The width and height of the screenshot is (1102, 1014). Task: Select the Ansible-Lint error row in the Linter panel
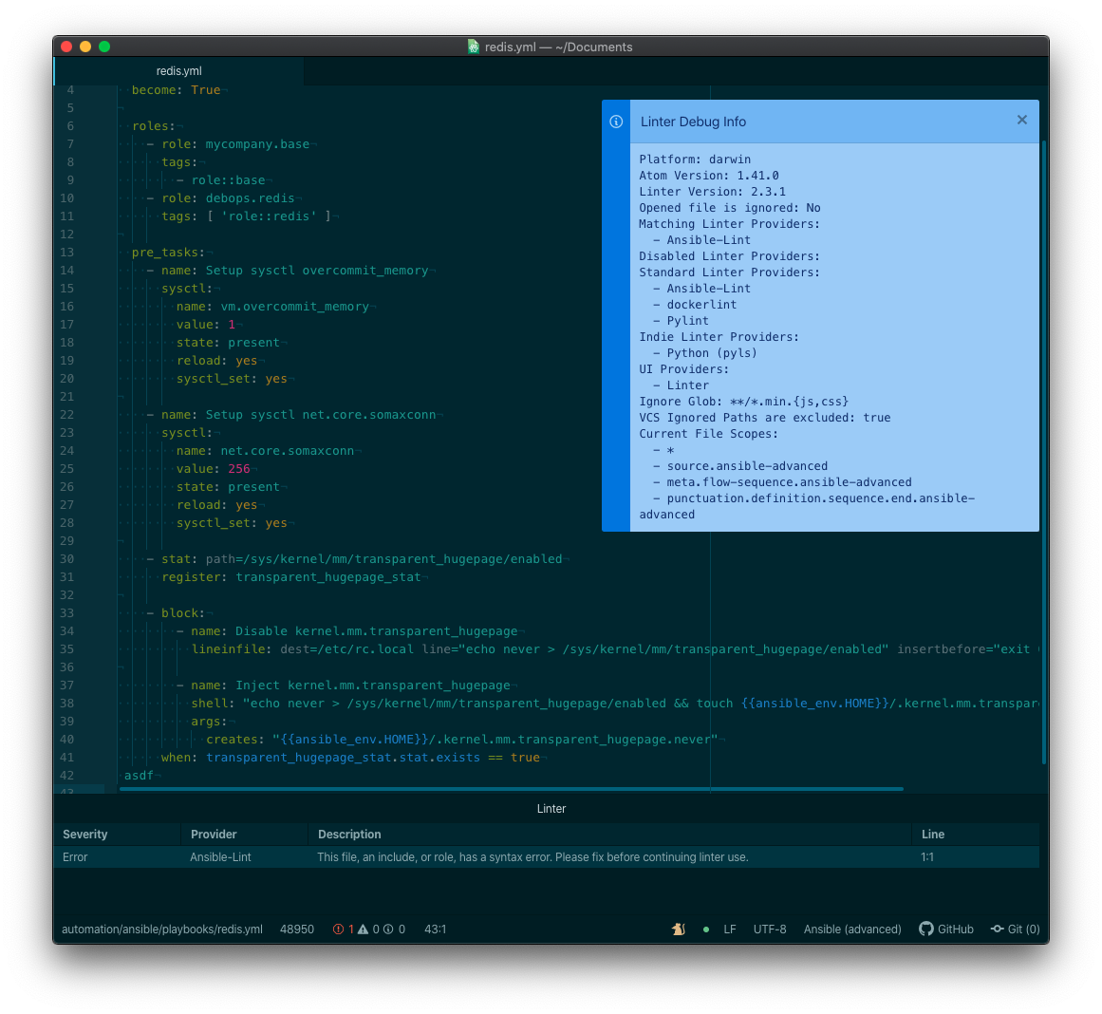547,856
